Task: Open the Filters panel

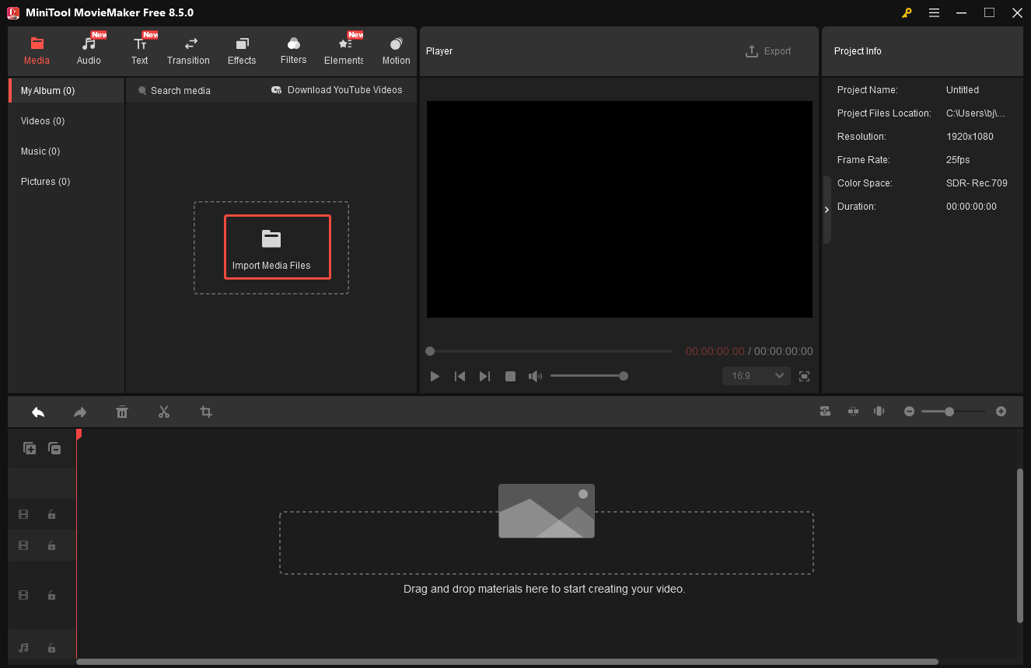Action: point(293,50)
